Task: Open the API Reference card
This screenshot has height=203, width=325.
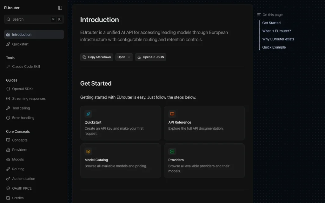Action: click(204, 123)
